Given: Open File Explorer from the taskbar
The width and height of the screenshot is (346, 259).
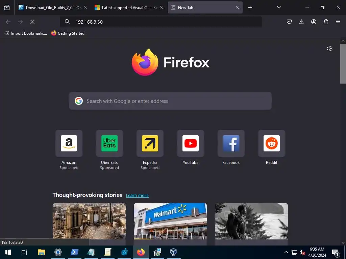Looking at the screenshot, I should (42, 252).
